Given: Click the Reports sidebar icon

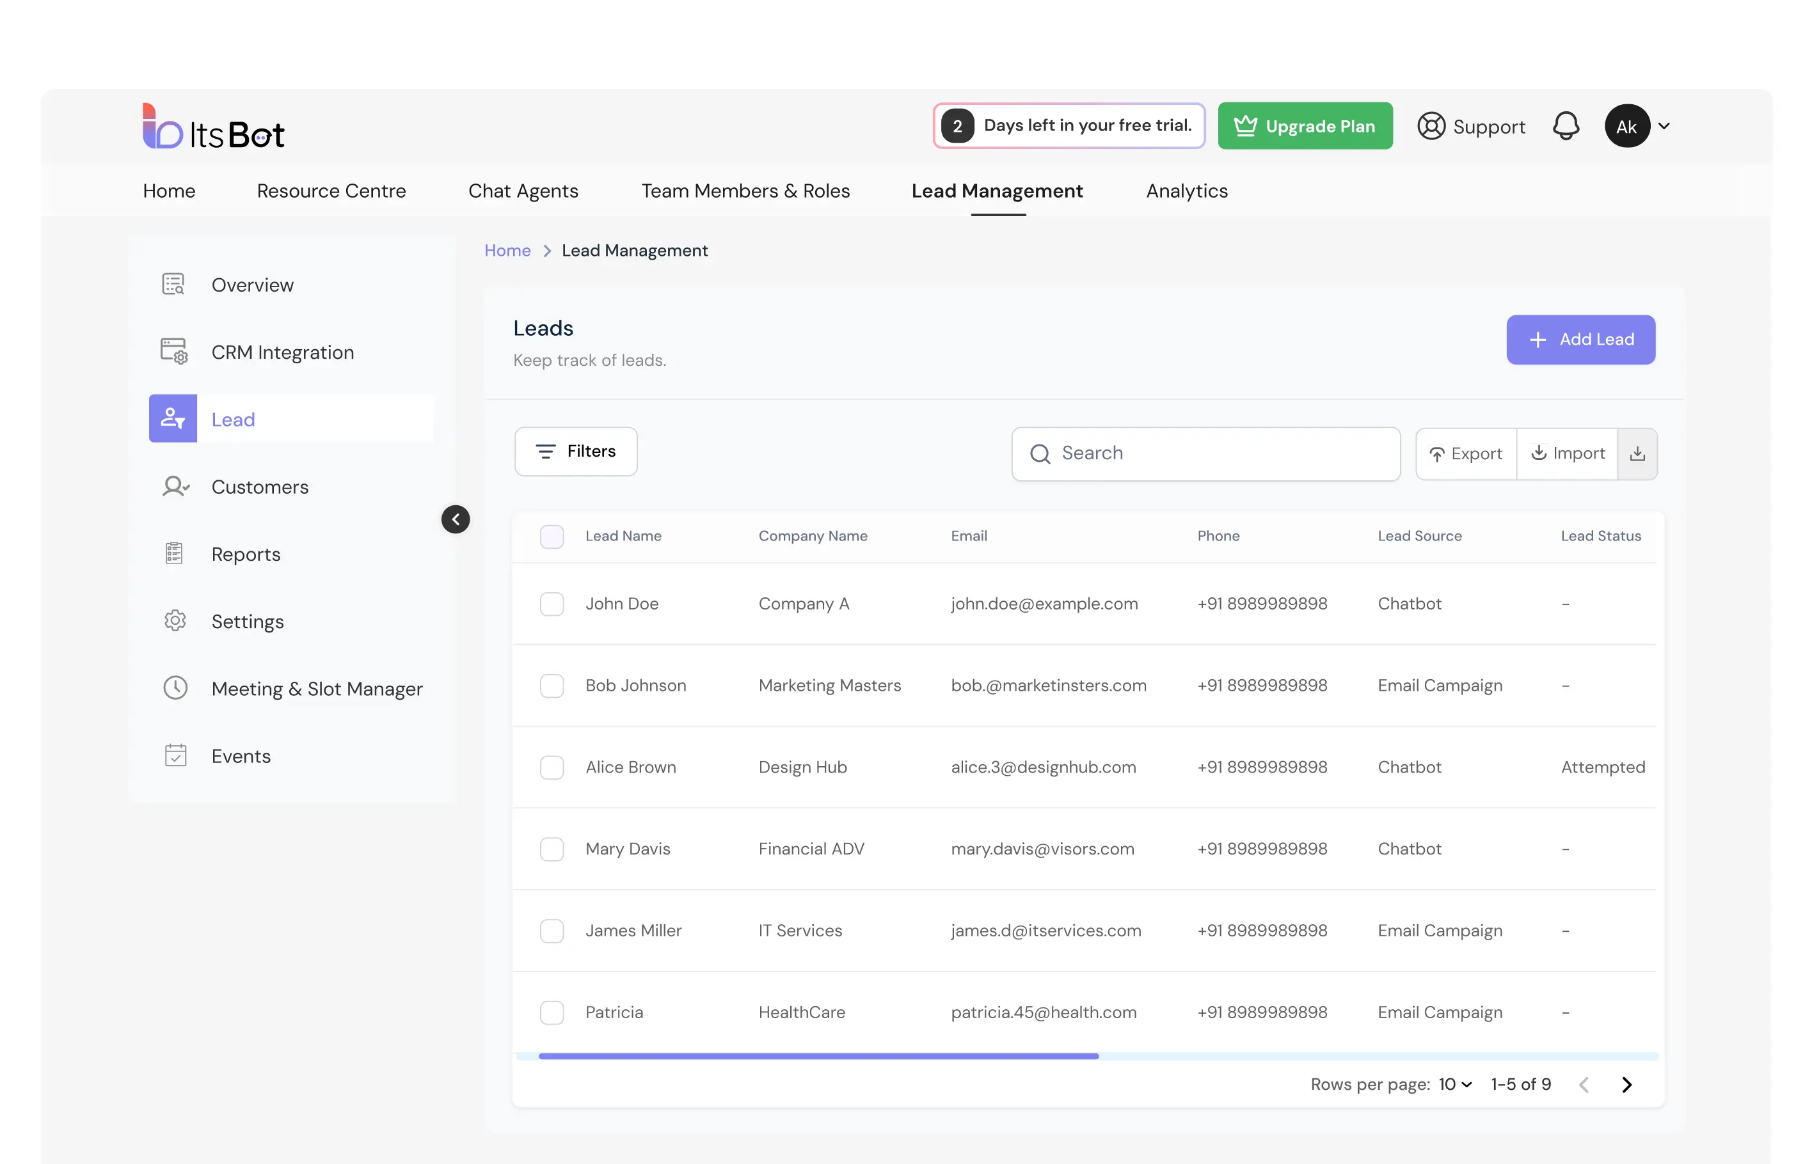Looking at the screenshot, I should coord(174,553).
